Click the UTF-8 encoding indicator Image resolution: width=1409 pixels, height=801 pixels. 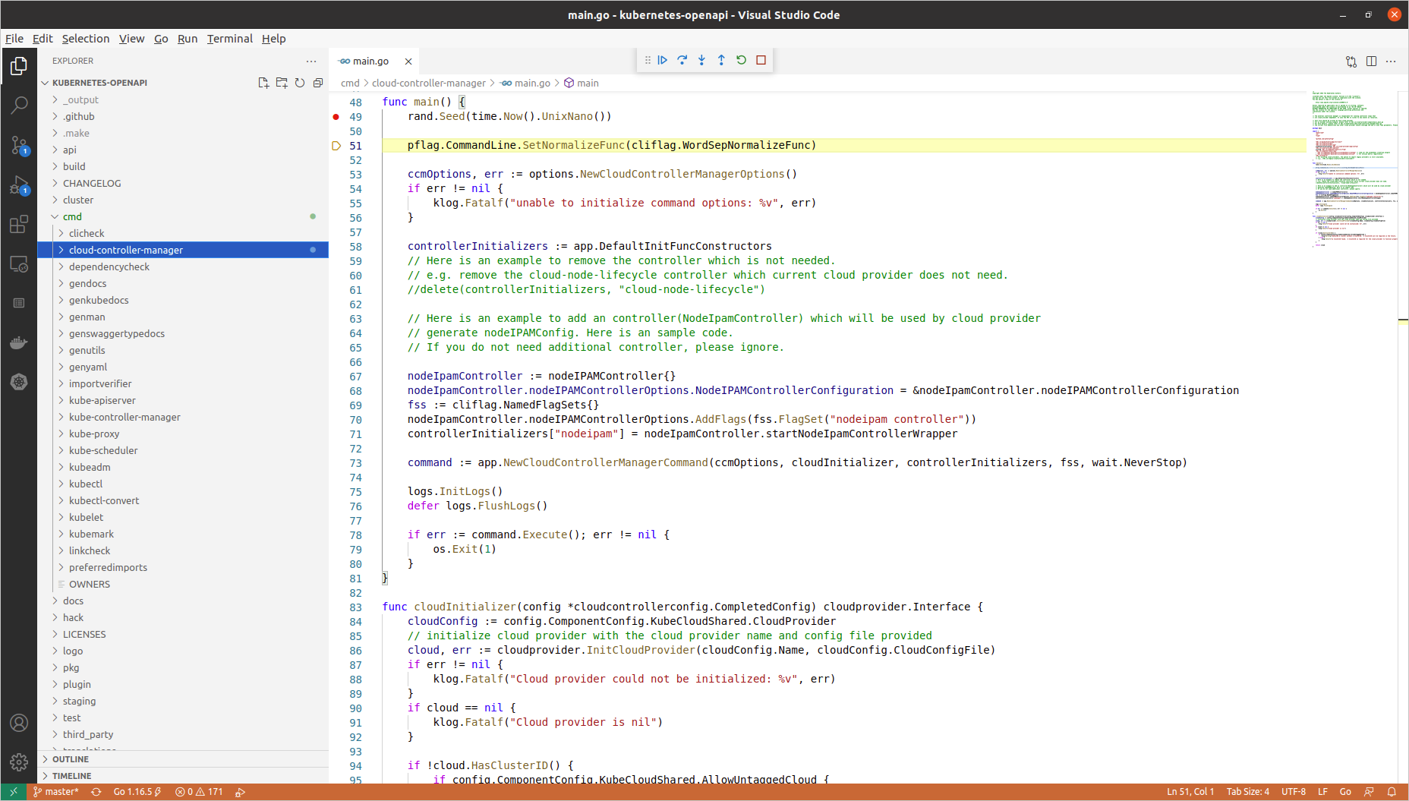click(x=1294, y=792)
